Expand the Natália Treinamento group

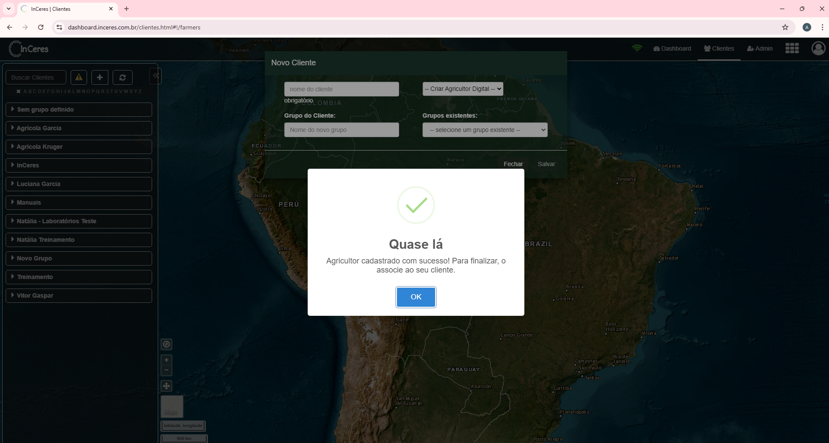pos(79,240)
